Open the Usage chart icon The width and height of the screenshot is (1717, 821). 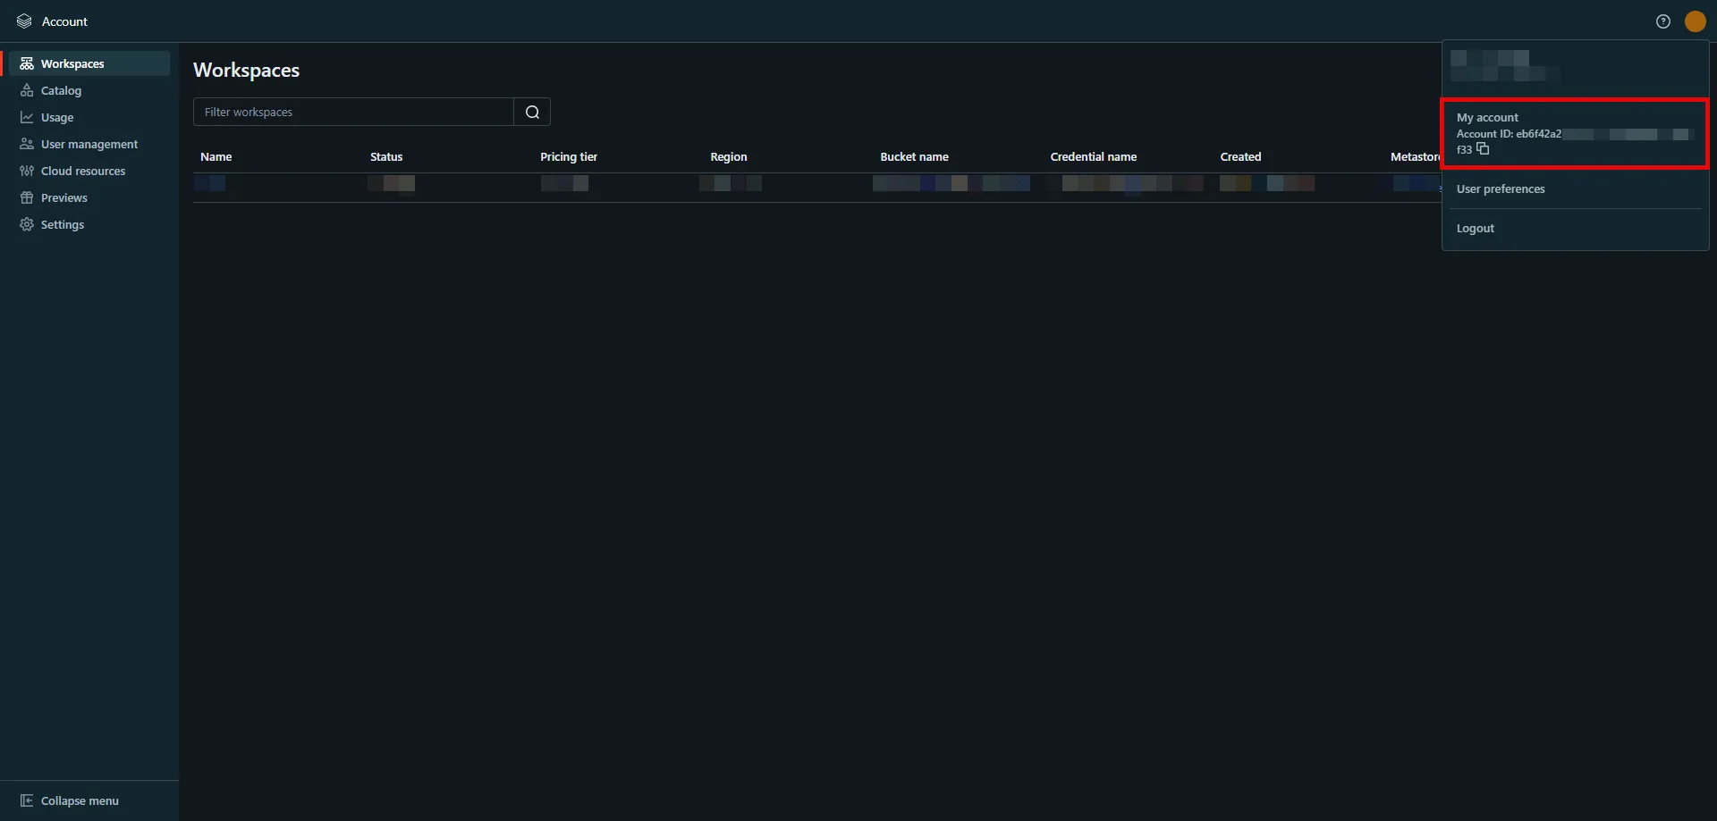[x=26, y=117]
